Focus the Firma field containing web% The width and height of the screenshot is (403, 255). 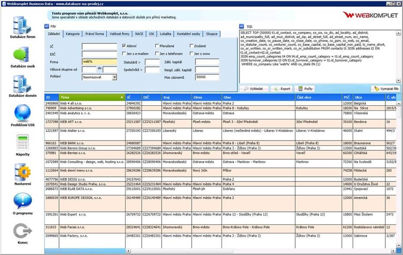100,61
